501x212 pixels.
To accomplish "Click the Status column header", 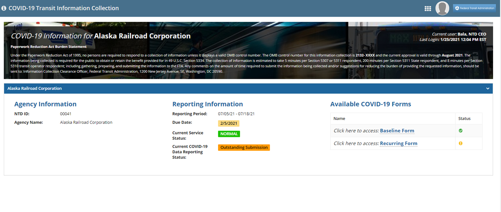I will click(465, 118).
